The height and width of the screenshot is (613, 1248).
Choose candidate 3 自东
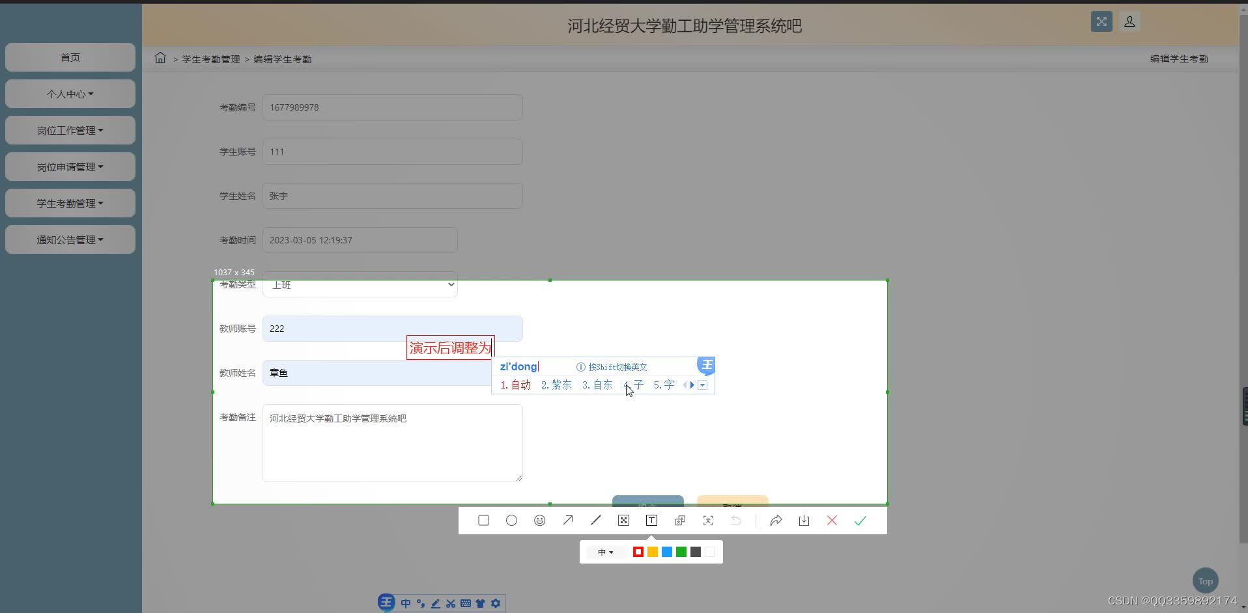(x=597, y=385)
